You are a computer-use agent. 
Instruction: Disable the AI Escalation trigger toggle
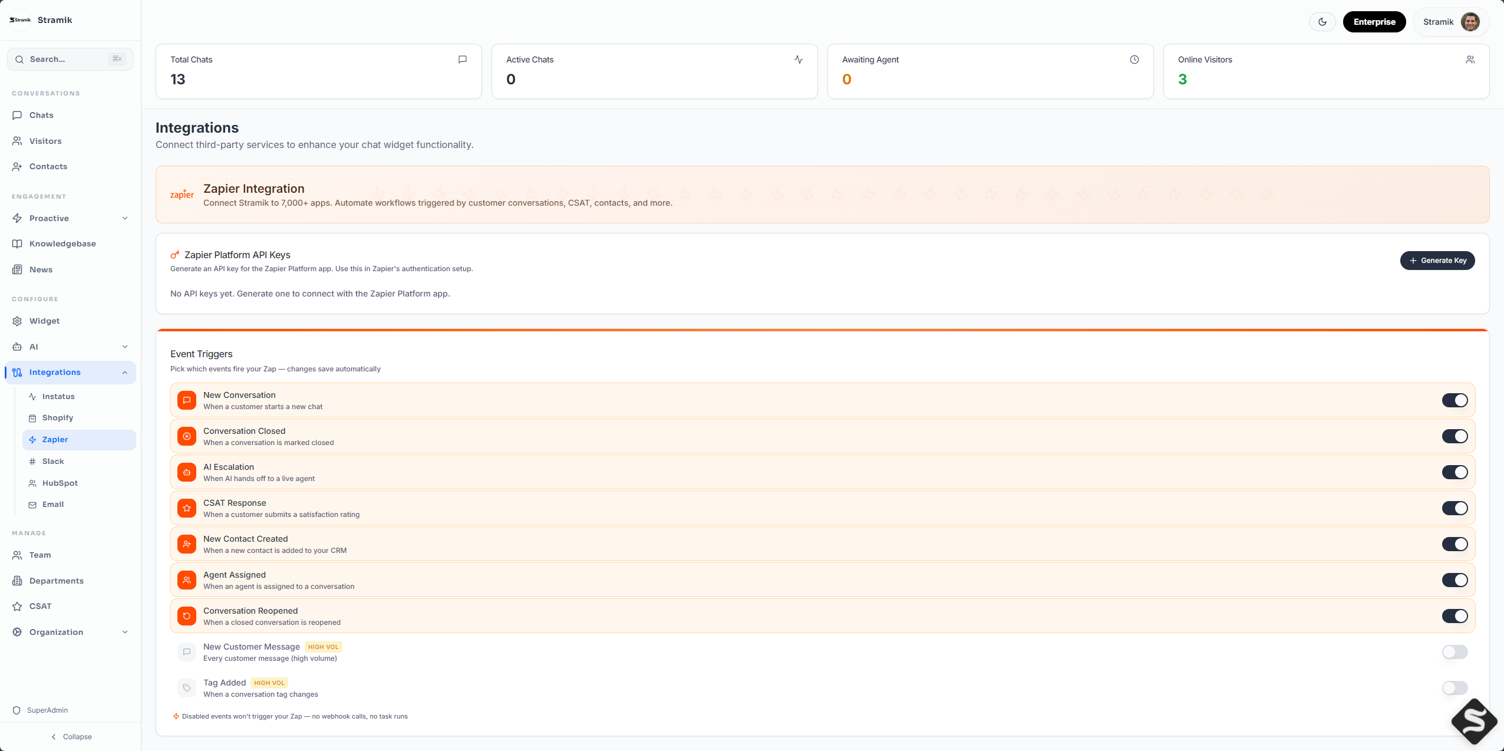tap(1454, 472)
